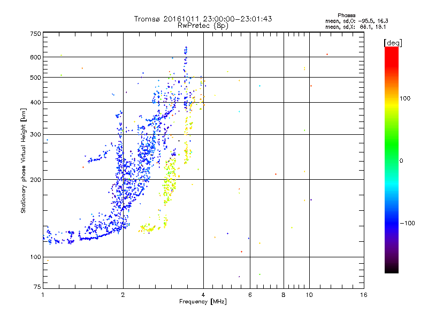Click y-axis tick label "75"
This screenshot has width=428, height=321.
point(37,287)
